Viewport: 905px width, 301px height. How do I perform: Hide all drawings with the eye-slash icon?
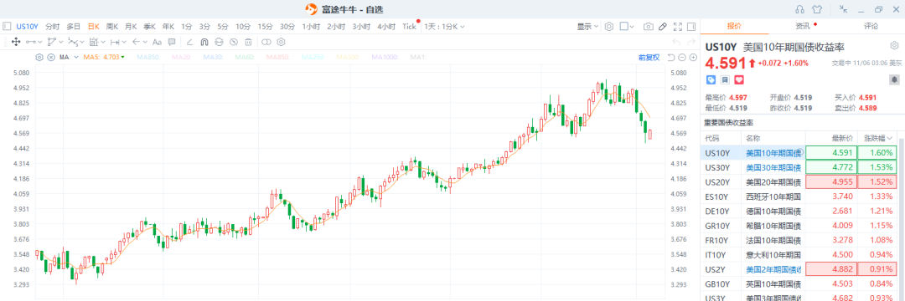tap(233, 42)
